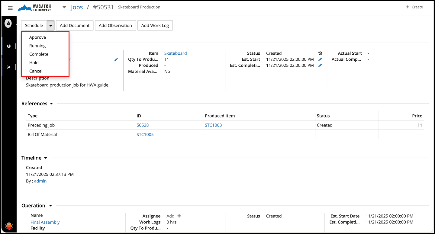Click the user profile avatar in sidebar
This screenshot has height=234, width=435.
pos(8,23)
